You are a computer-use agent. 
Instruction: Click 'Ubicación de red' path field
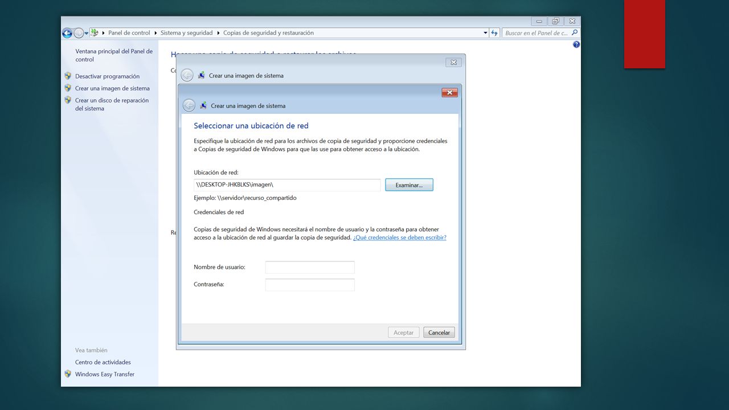pos(287,185)
